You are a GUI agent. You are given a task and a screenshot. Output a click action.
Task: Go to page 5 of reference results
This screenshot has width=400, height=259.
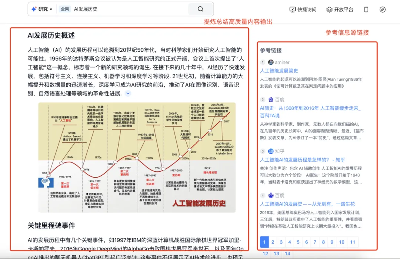[298, 242]
